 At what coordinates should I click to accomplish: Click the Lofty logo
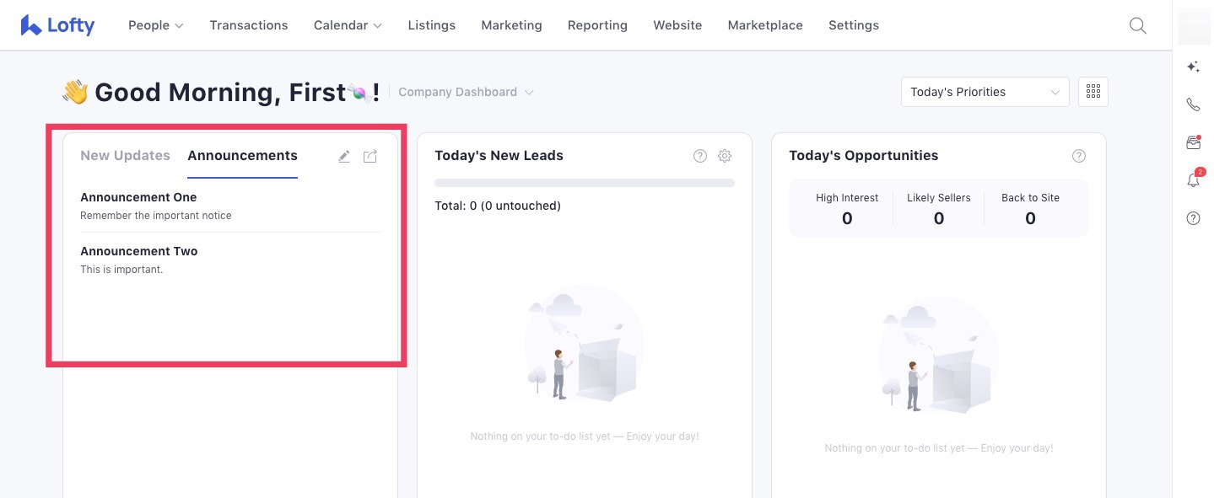tap(57, 25)
